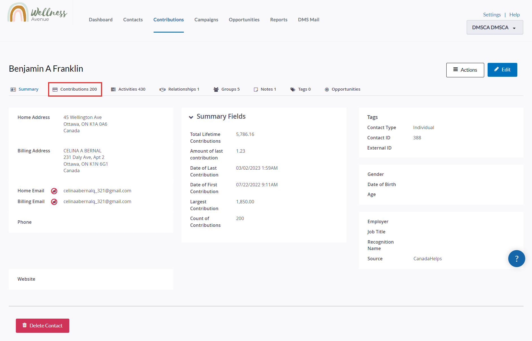
Task: Click the Summary tab card icon
Action: (x=13, y=89)
